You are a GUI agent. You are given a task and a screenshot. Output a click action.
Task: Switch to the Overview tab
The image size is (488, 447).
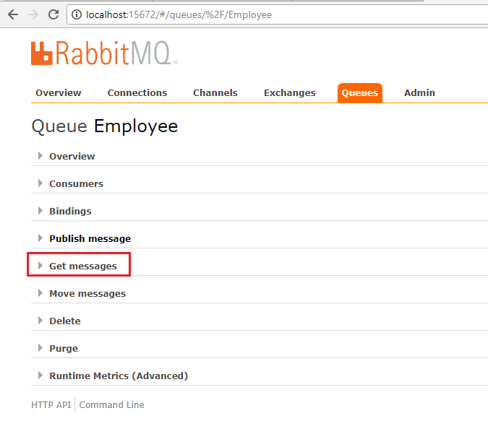click(x=59, y=92)
